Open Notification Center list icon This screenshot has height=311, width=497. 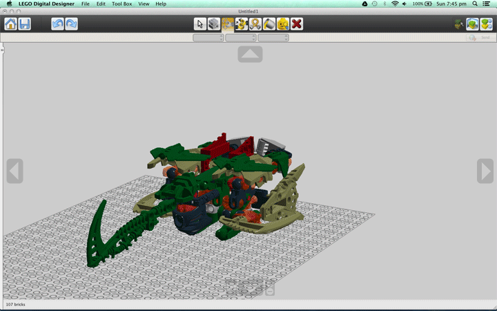pos(487,4)
